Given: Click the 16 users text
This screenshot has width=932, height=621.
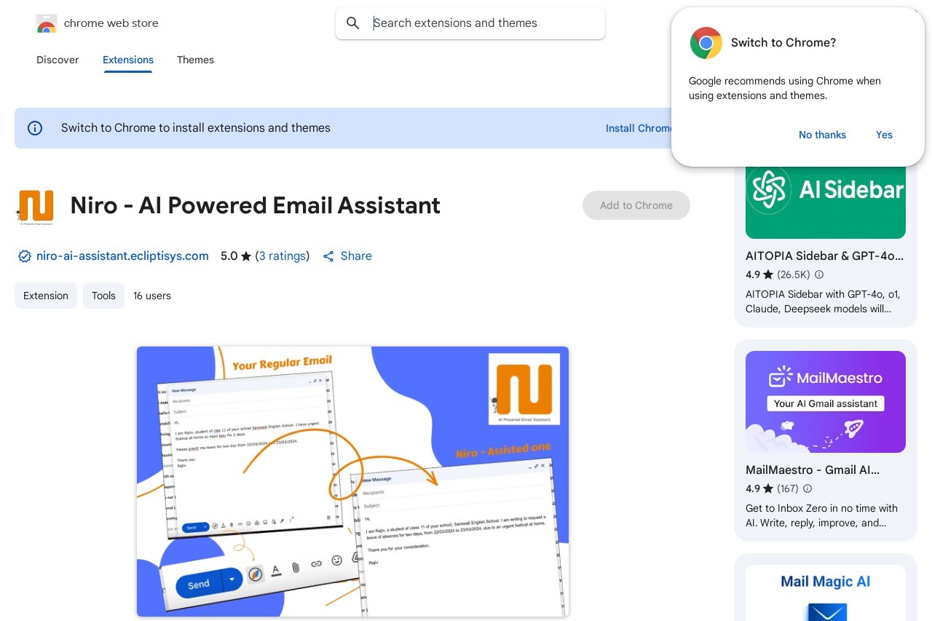Looking at the screenshot, I should click(152, 296).
